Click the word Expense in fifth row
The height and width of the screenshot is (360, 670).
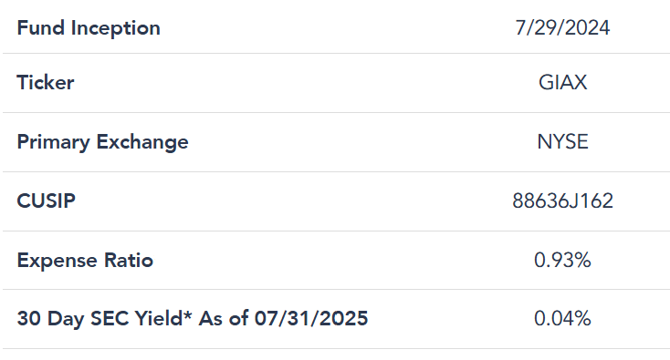(58, 261)
